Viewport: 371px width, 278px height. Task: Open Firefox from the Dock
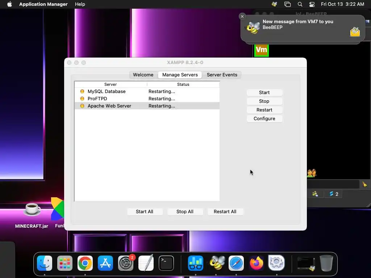pyautogui.click(x=256, y=263)
